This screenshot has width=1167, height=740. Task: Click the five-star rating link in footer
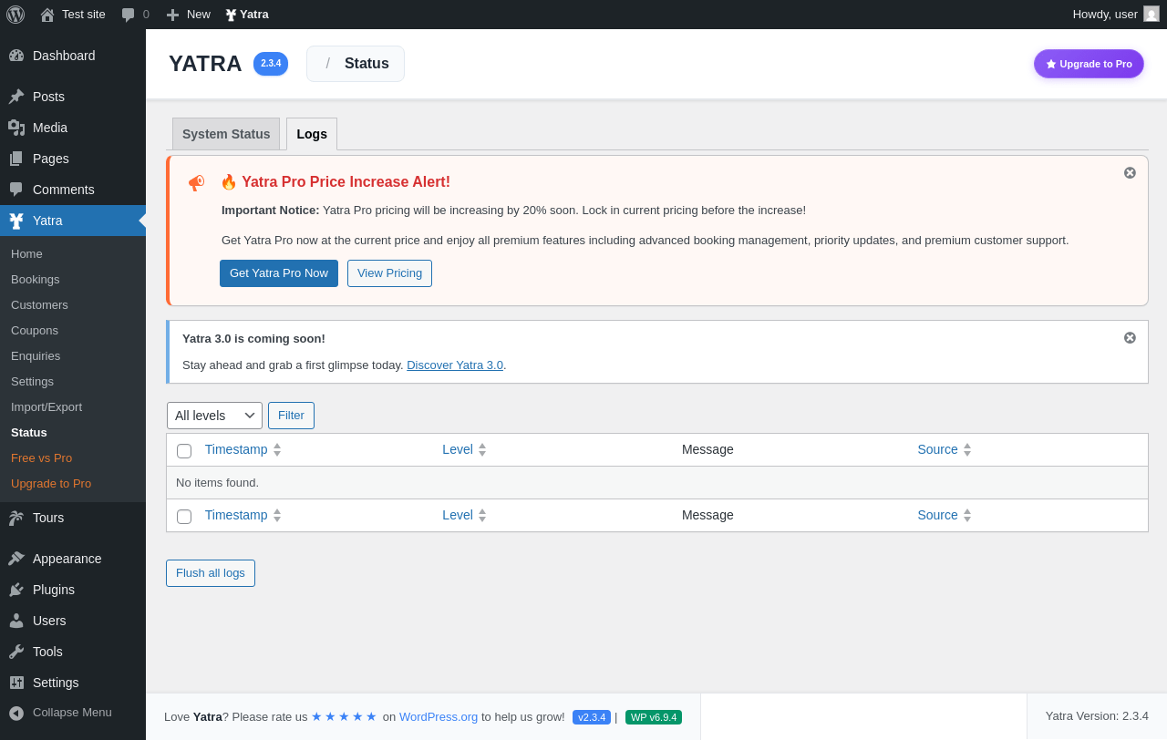(344, 716)
